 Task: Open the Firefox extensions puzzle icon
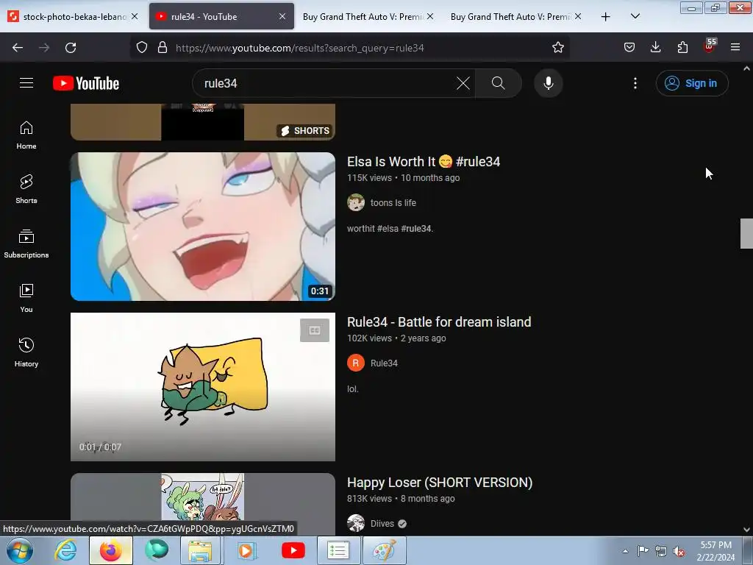click(682, 48)
